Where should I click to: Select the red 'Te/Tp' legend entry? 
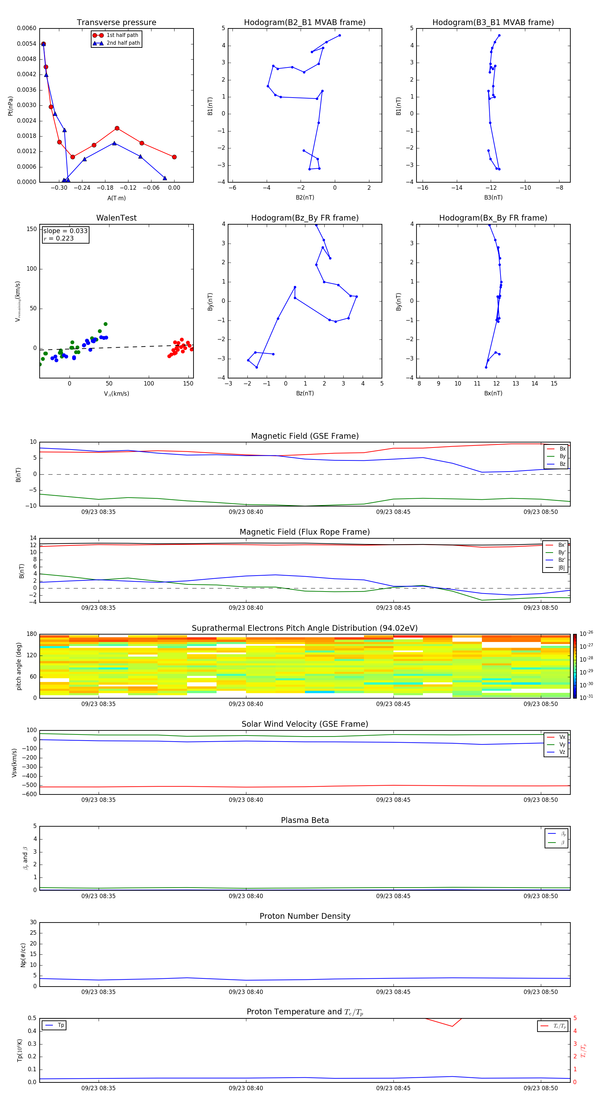[553, 1026]
